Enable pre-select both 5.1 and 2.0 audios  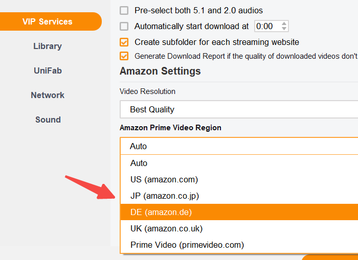tap(124, 10)
